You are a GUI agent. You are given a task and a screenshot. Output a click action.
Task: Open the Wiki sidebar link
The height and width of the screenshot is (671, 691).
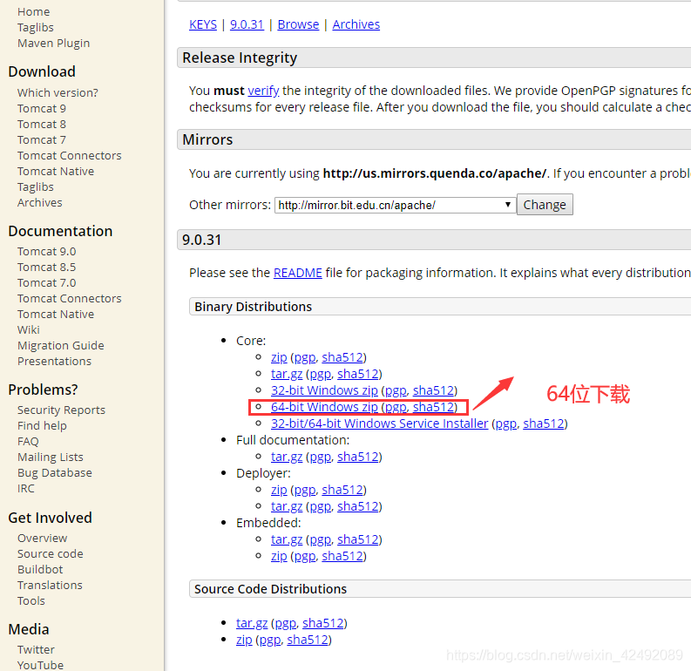pos(29,330)
